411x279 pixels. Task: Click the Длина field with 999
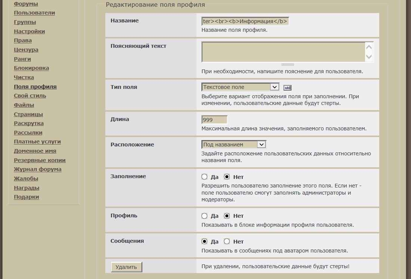pos(214,120)
